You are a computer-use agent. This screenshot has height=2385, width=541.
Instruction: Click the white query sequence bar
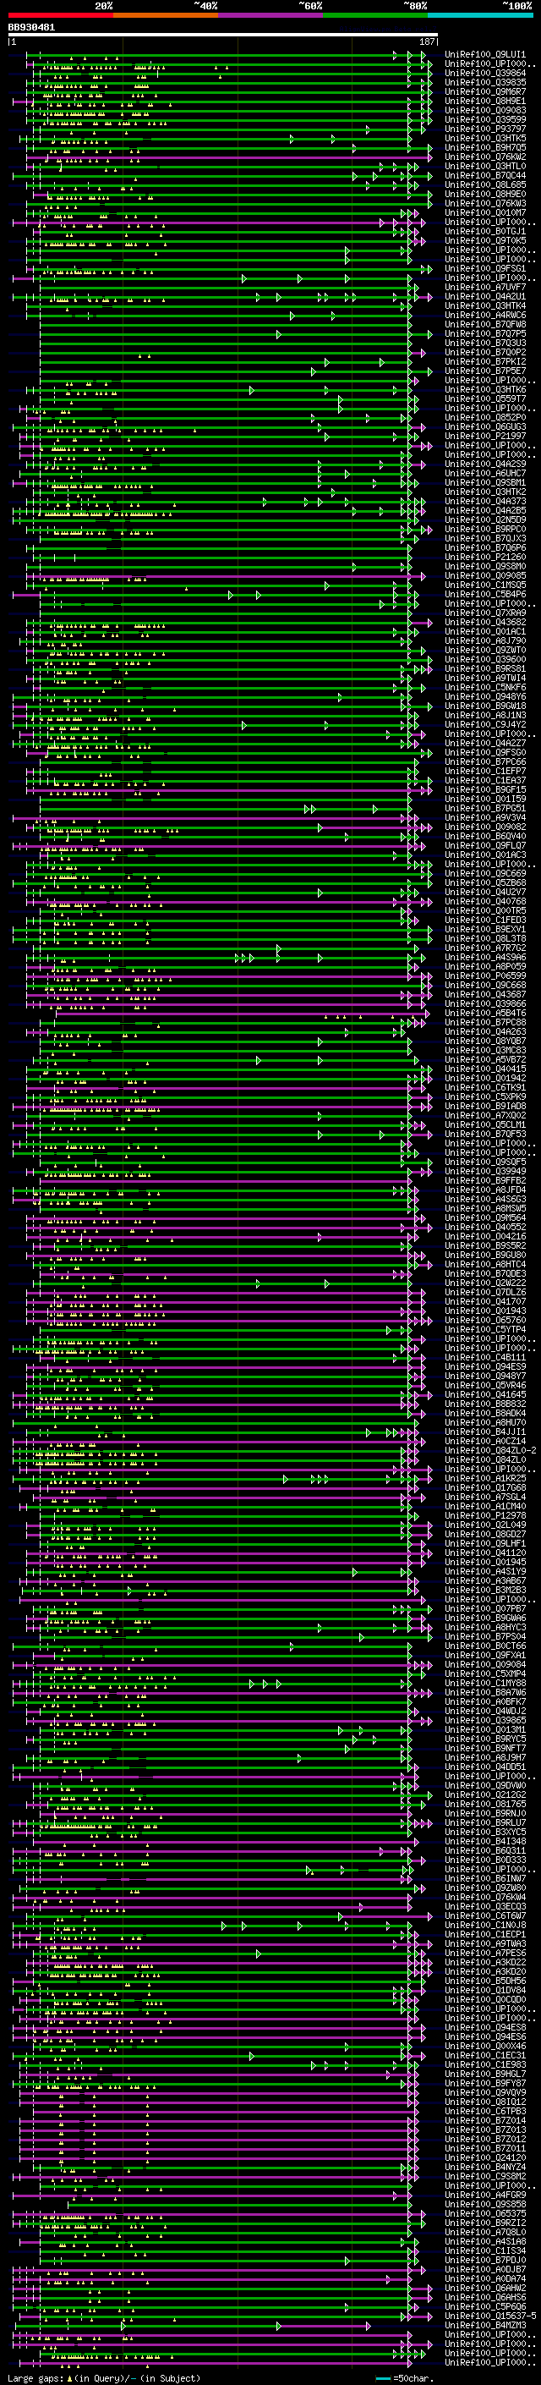[x=223, y=36]
